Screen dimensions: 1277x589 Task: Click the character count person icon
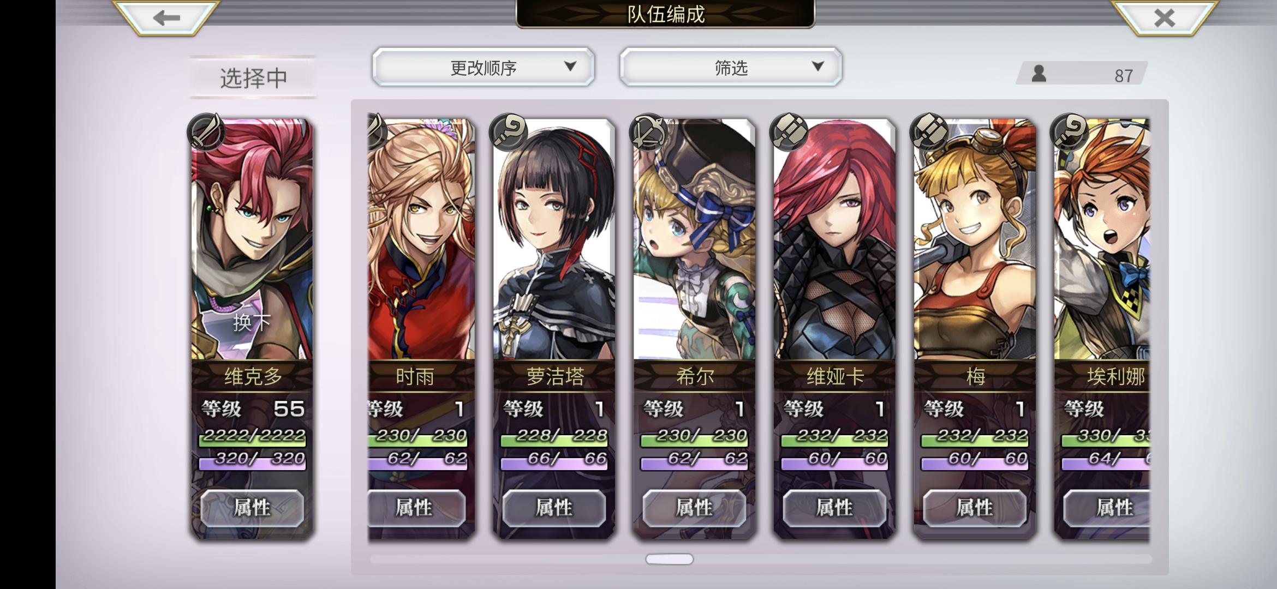(x=1039, y=74)
